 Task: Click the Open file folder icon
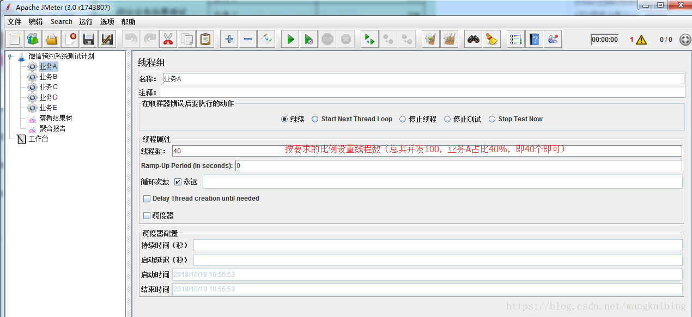coord(52,39)
